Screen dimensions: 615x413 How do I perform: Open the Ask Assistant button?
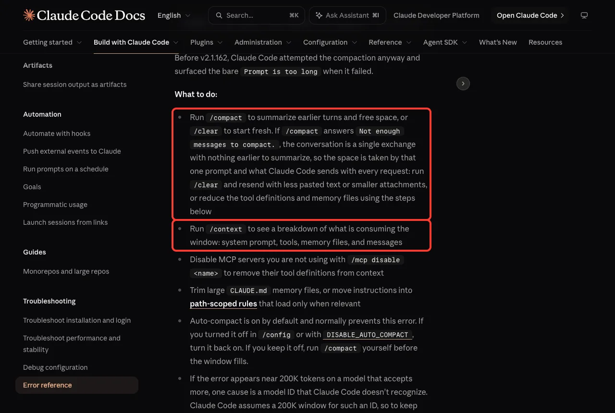pyautogui.click(x=347, y=15)
